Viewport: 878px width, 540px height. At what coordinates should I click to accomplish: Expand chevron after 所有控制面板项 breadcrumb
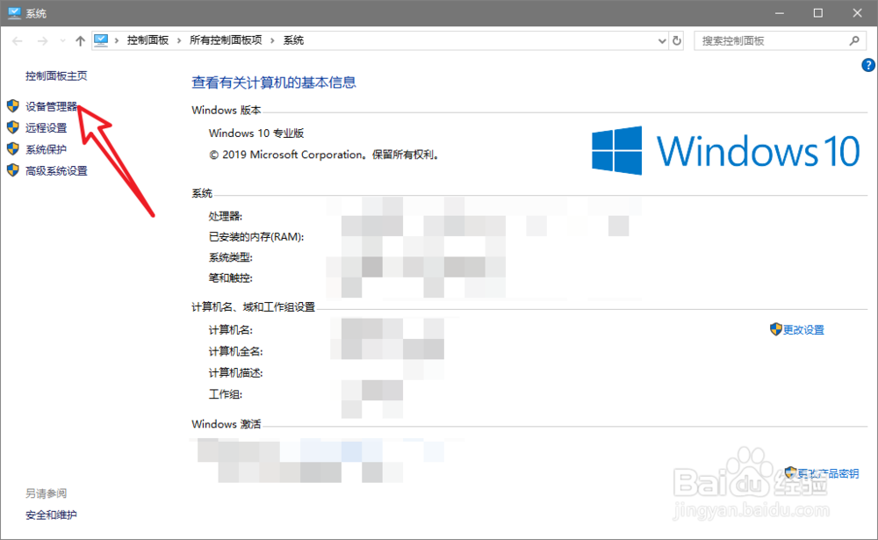pos(272,40)
